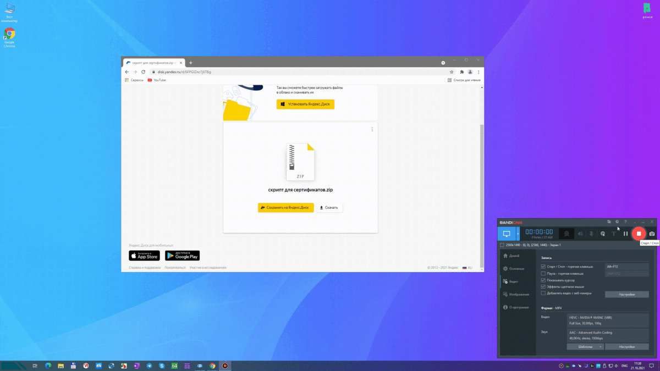Open the Bandicam recording mode dropdown arrow
This screenshot has height=371, width=660.
point(518,234)
